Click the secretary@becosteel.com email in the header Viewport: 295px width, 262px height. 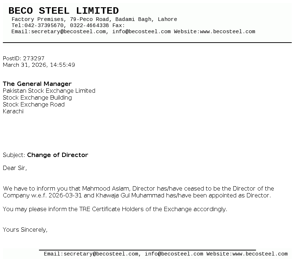tap(69, 32)
